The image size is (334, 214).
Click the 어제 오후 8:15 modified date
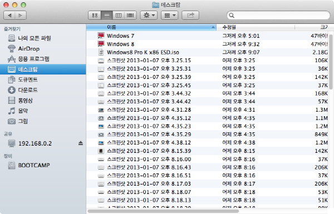click(x=239, y=151)
